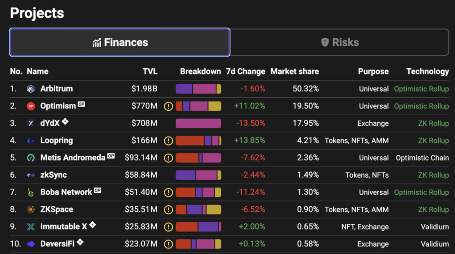This screenshot has width=455, height=254.
Task: Open the zkSync project link
Action: 53,175
